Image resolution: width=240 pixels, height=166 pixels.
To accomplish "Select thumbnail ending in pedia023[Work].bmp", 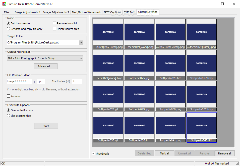I will [108, 65].
